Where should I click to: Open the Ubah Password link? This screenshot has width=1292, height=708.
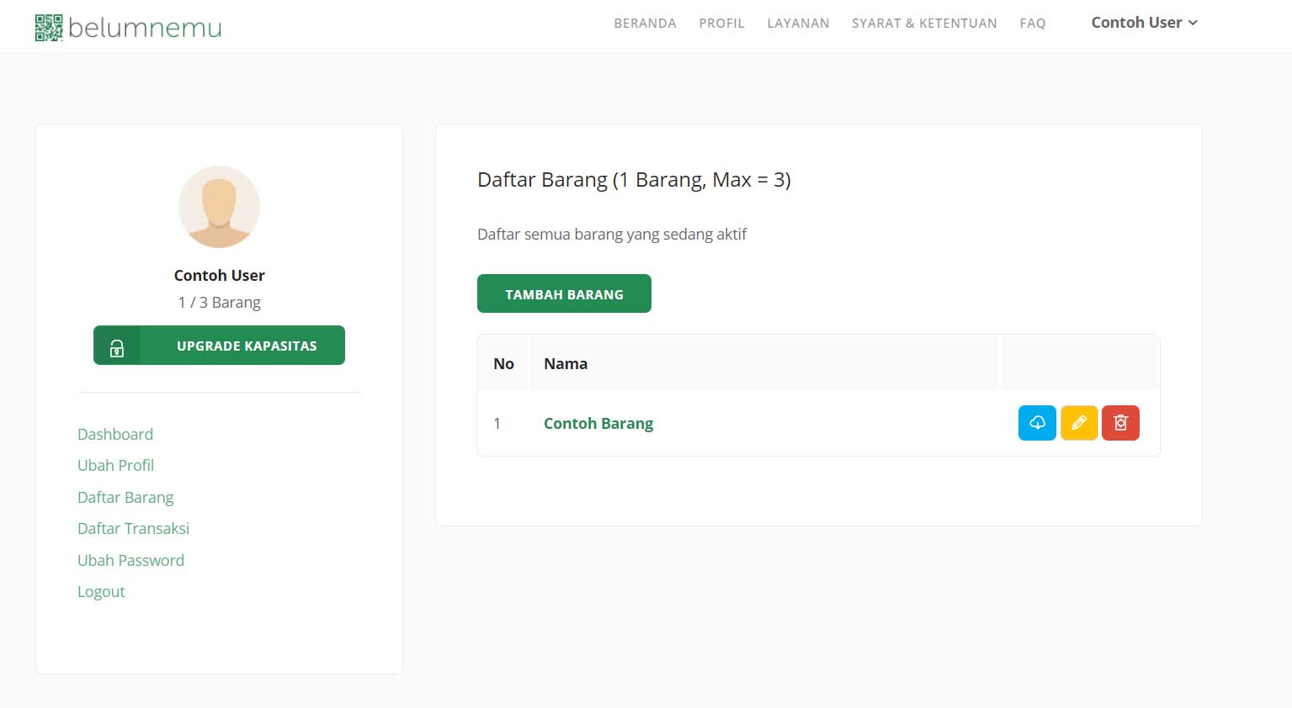(x=130, y=560)
